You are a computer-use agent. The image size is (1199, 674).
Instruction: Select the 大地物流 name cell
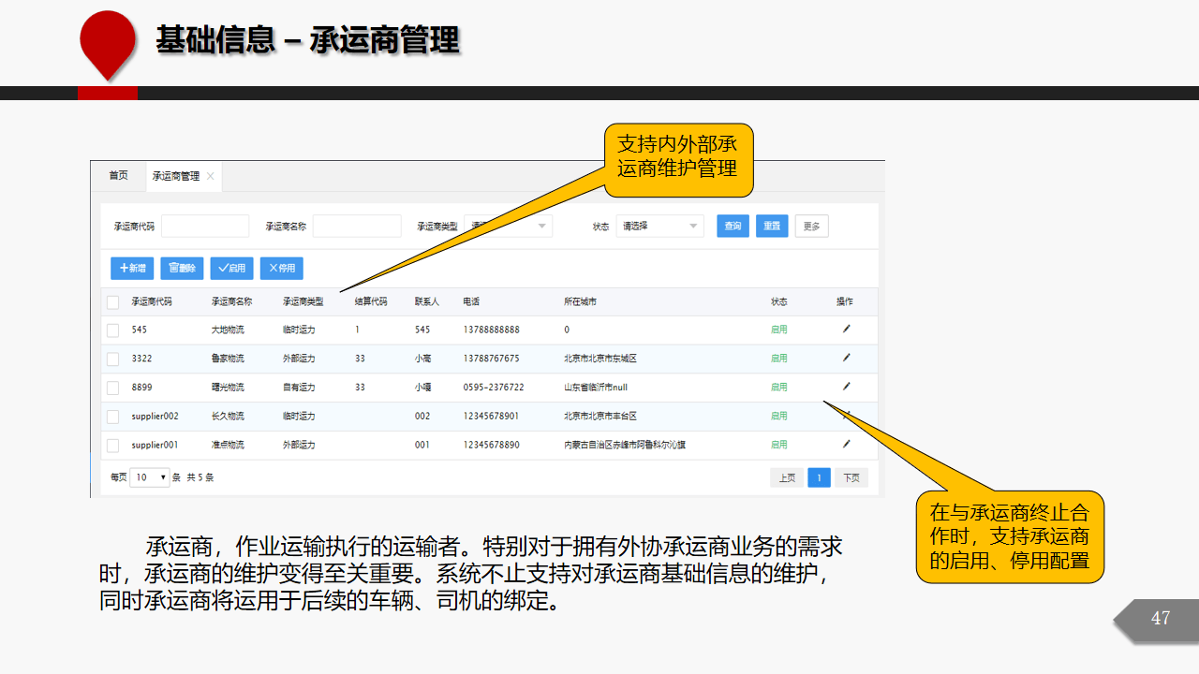(x=228, y=330)
